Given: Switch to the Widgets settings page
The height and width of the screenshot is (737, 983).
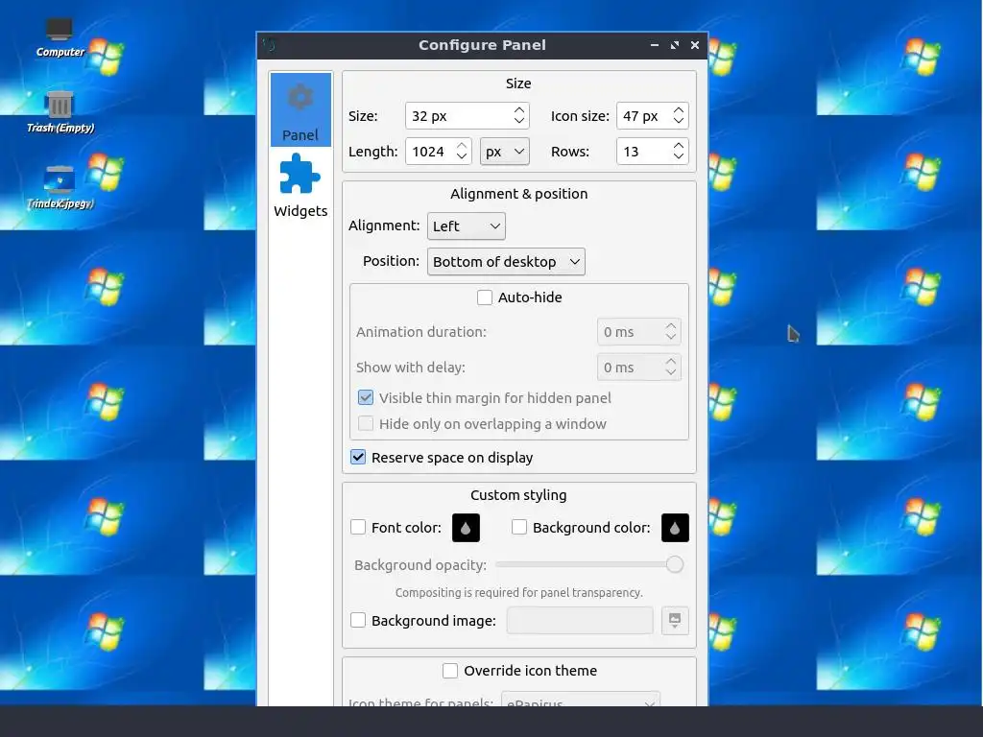Looking at the screenshot, I should click(x=300, y=185).
